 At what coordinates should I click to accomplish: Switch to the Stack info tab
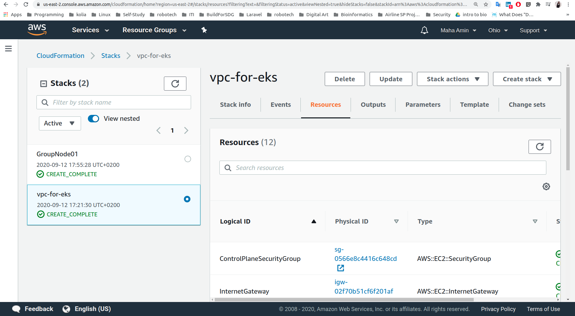pyautogui.click(x=235, y=105)
